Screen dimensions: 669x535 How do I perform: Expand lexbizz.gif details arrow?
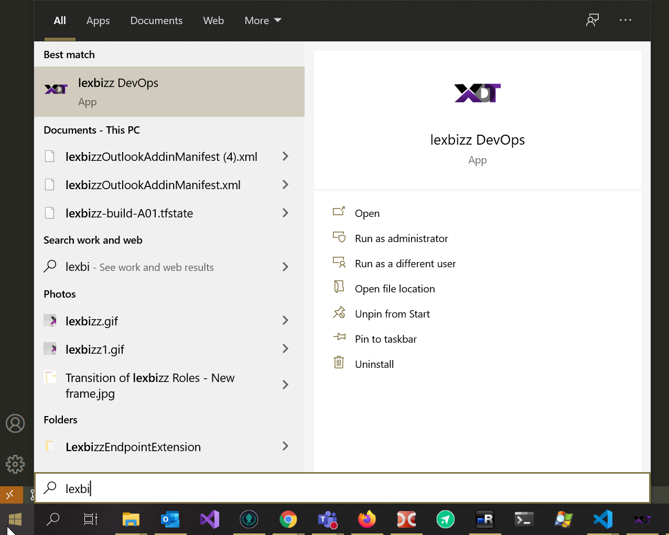pyautogui.click(x=285, y=320)
